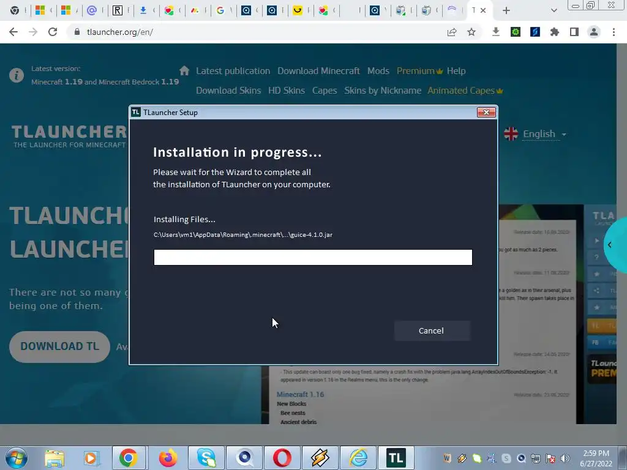Open the Chrome profile avatar
Viewport: 627px width, 470px height.
tap(594, 32)
